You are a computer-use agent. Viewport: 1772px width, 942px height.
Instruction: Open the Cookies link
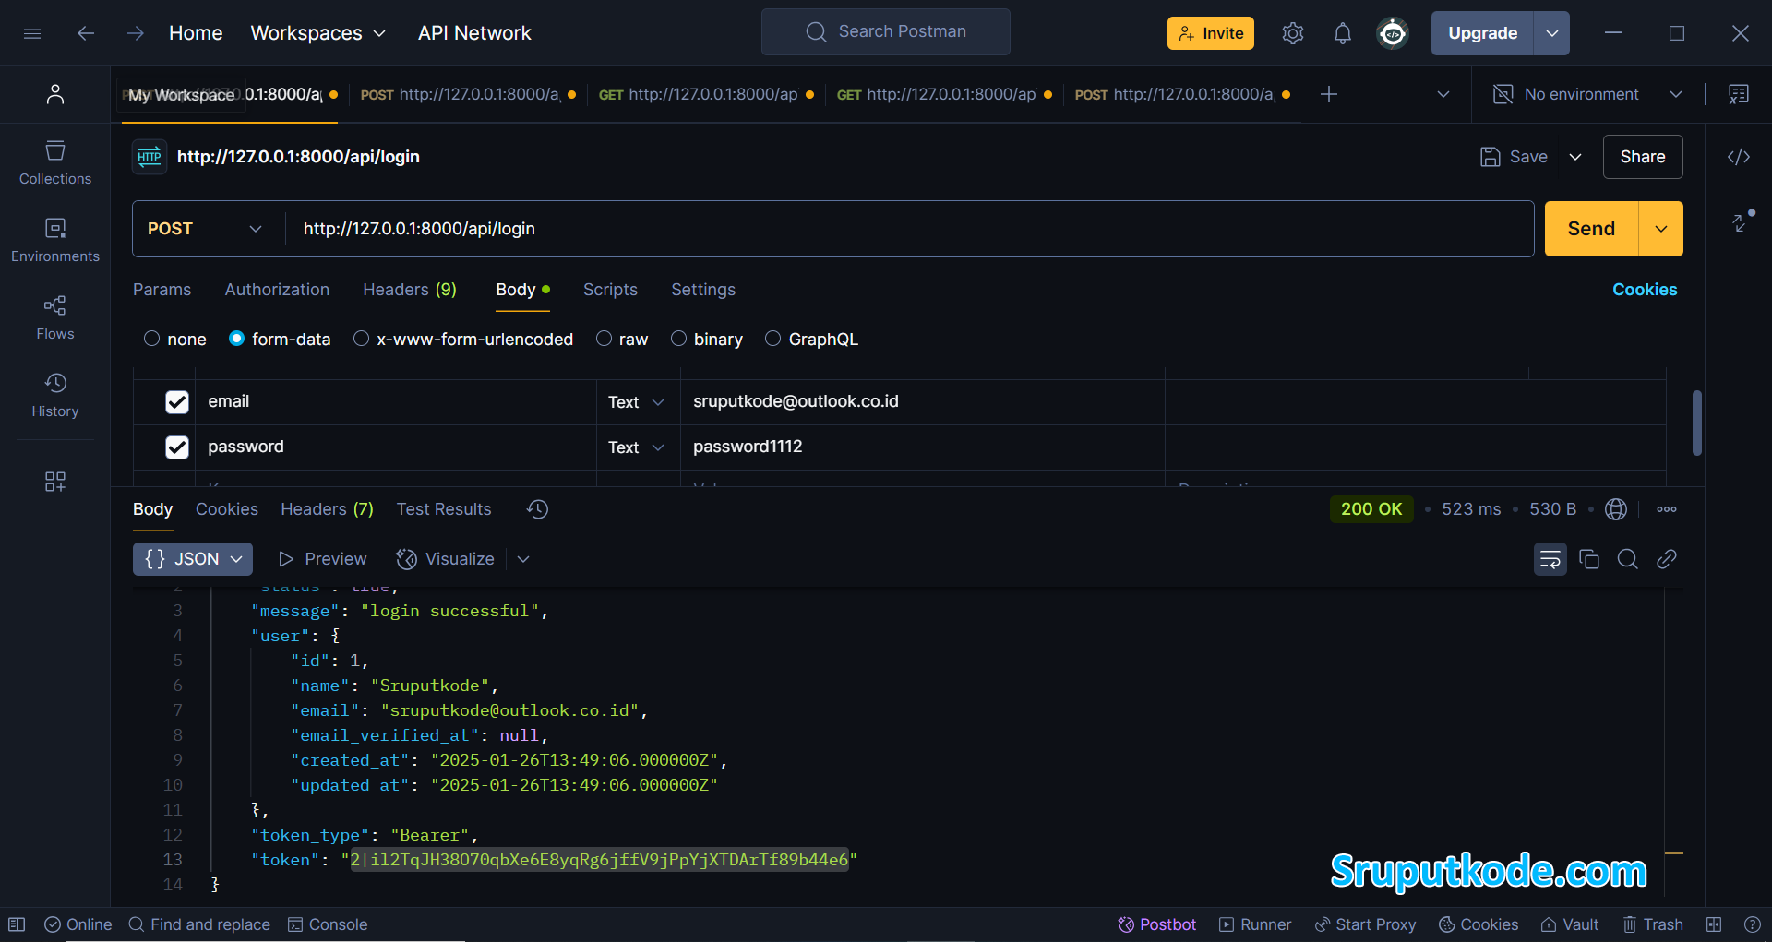pos(1645,290)
